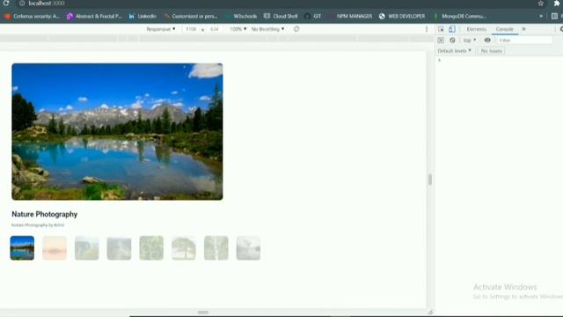Click the Nature Photography heading

pos(45,214)
